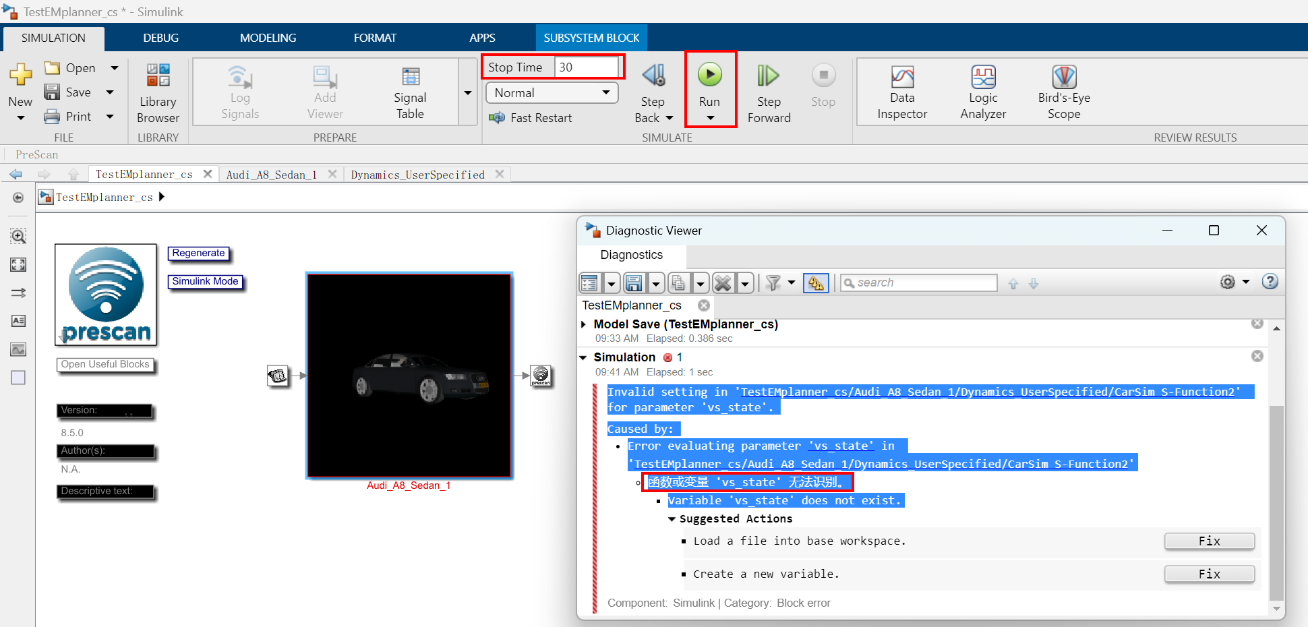1308x627 pixels.
Task: Switch to the MODELING ribbon tab
Action: pyautogui.click(x=268, y=38)
